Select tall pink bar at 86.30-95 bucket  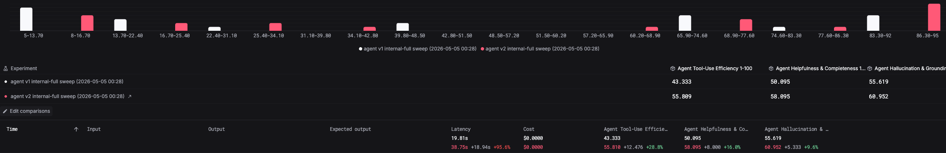tap(934, 17)
